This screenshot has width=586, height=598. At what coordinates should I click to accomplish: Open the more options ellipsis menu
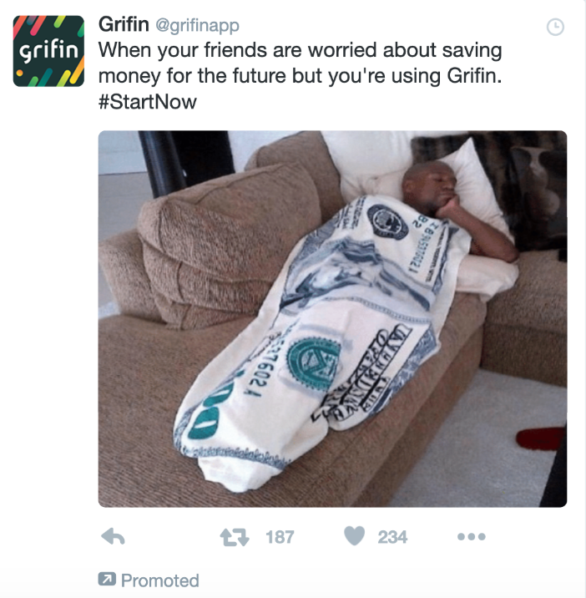coord(472,536)
